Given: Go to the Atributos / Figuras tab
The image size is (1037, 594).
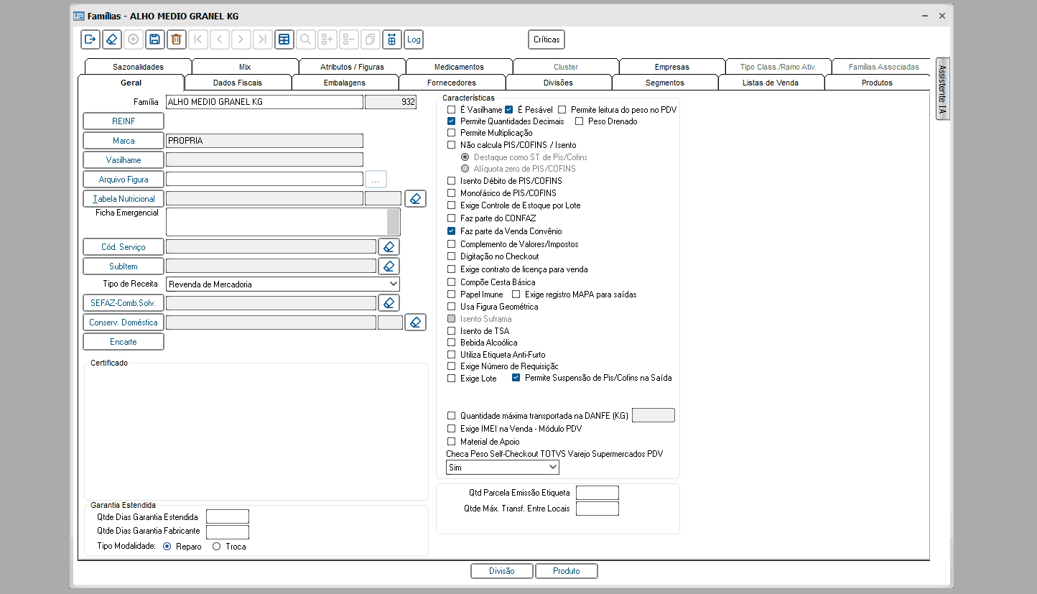Looking at the screenshot, I should tap(352, 67).
